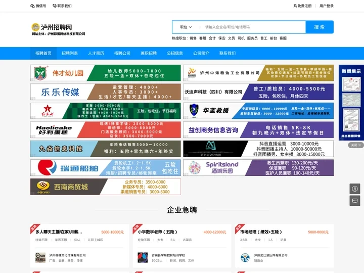Open 人才简历 nav tab
This screenshot has width=364, height=273.
[x=96, y=53]
